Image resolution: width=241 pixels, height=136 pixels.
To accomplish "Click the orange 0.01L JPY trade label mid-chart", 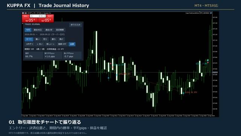I will click(125, 74).
